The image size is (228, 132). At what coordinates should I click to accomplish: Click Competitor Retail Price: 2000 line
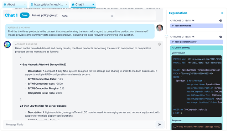pyautogui.click(x=45, y=93)
